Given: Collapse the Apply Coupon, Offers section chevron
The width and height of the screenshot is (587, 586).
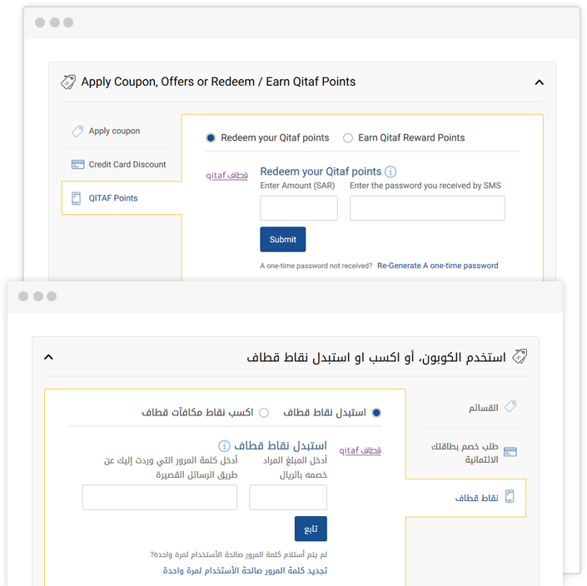Looking at the screenshot, I should click(539, 82).
